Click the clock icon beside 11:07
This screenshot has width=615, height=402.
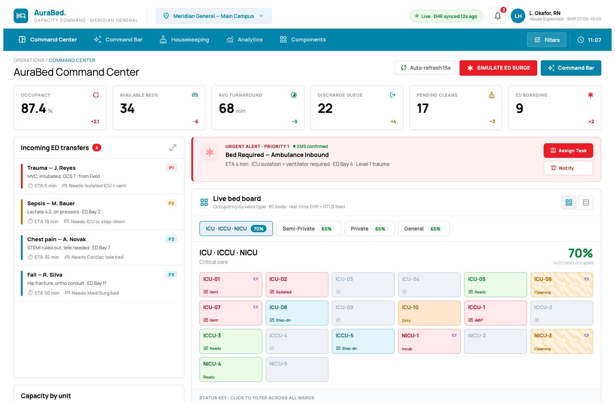tap(581, 40)
